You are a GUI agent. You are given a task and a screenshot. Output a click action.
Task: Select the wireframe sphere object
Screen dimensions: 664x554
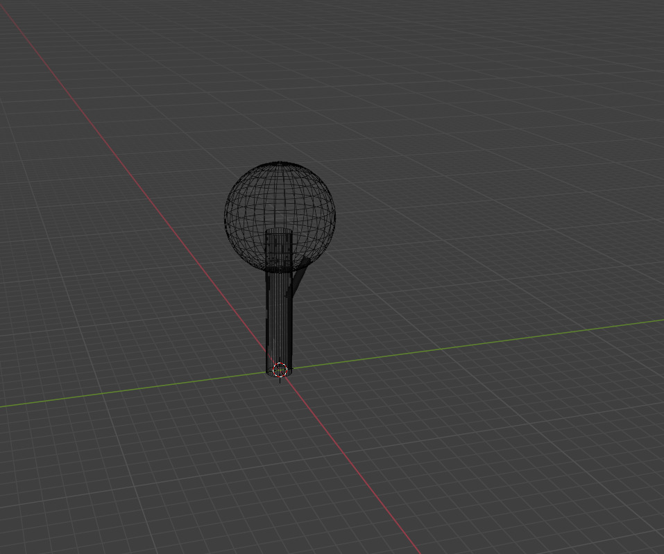(280, 216)
